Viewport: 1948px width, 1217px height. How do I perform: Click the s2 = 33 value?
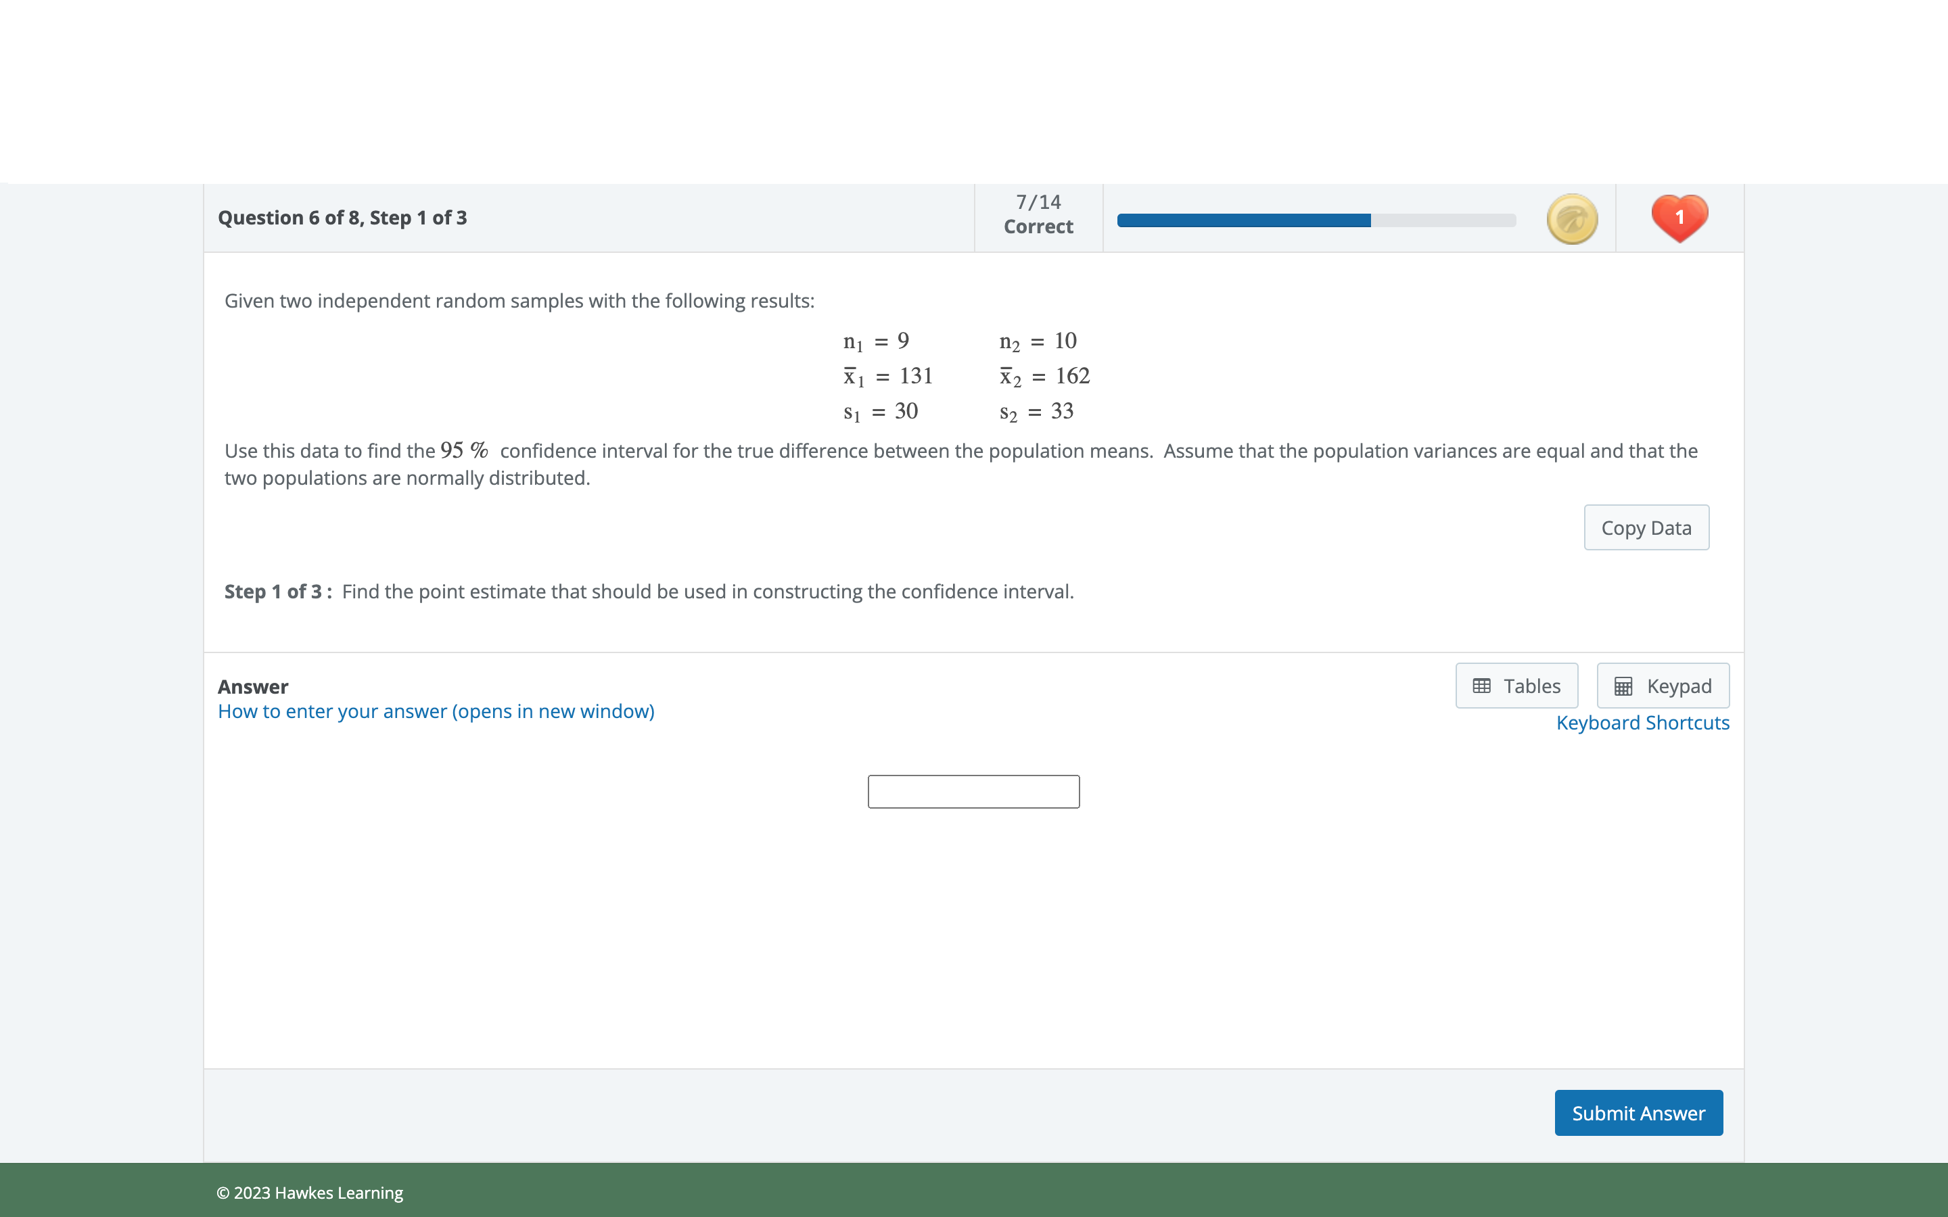pyautogui.click(x=1036, y=412)
